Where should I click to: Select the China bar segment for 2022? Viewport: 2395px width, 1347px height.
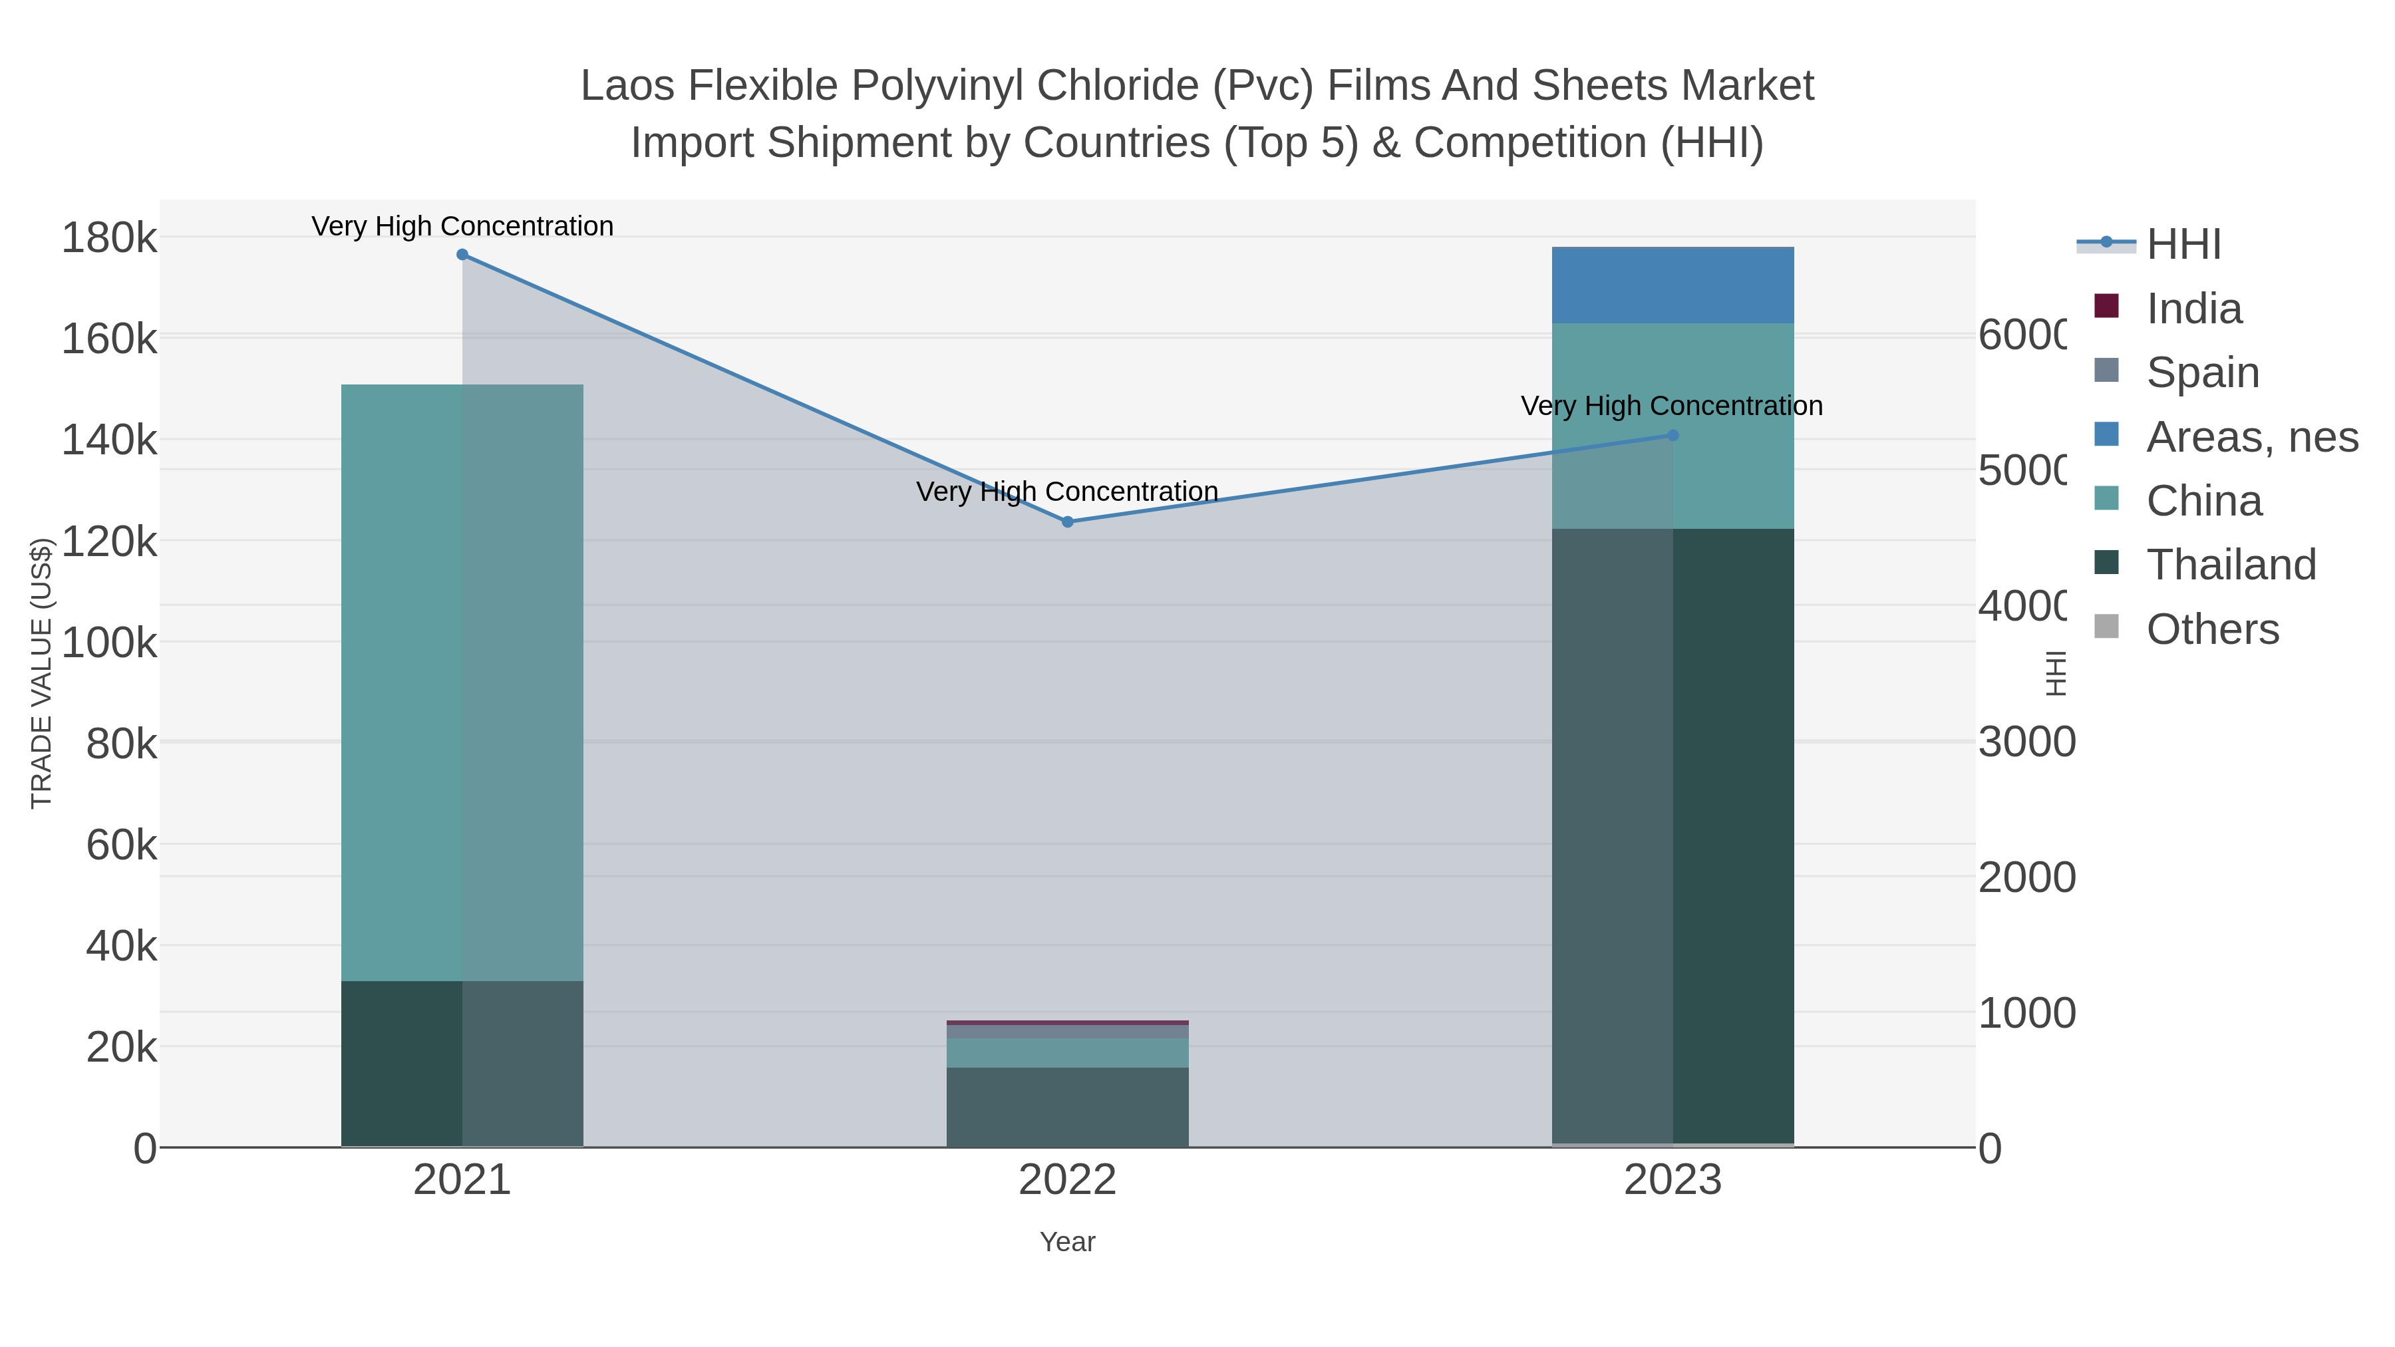(x=1067, y=1053)
